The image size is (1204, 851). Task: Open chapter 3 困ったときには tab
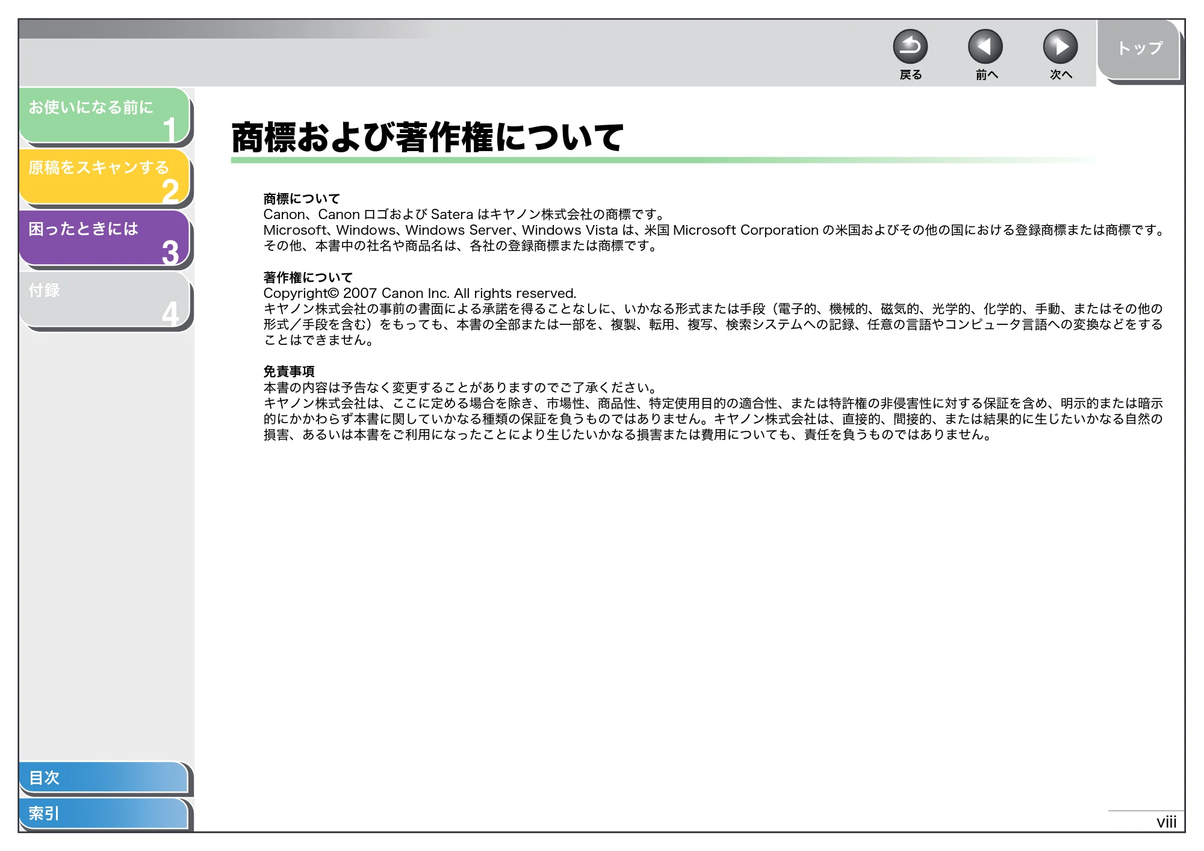104,238
